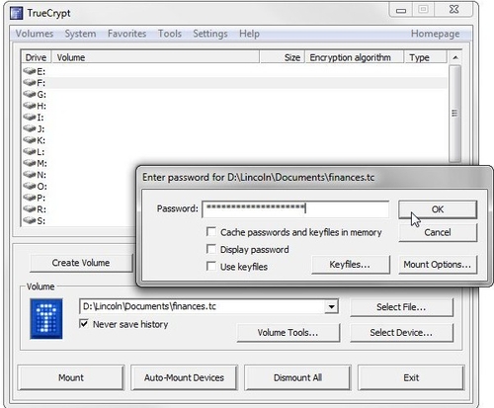Viewport: 494px width, 408px height.
Task: Open the Help menu
Action: 249,34
